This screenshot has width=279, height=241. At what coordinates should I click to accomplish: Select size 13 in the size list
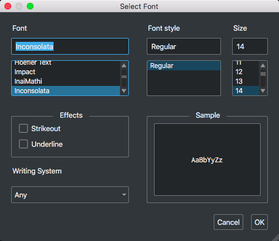point(246,81)
